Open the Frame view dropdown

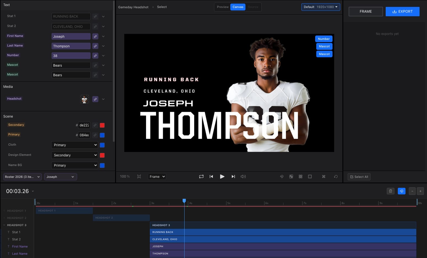[157, 176]
